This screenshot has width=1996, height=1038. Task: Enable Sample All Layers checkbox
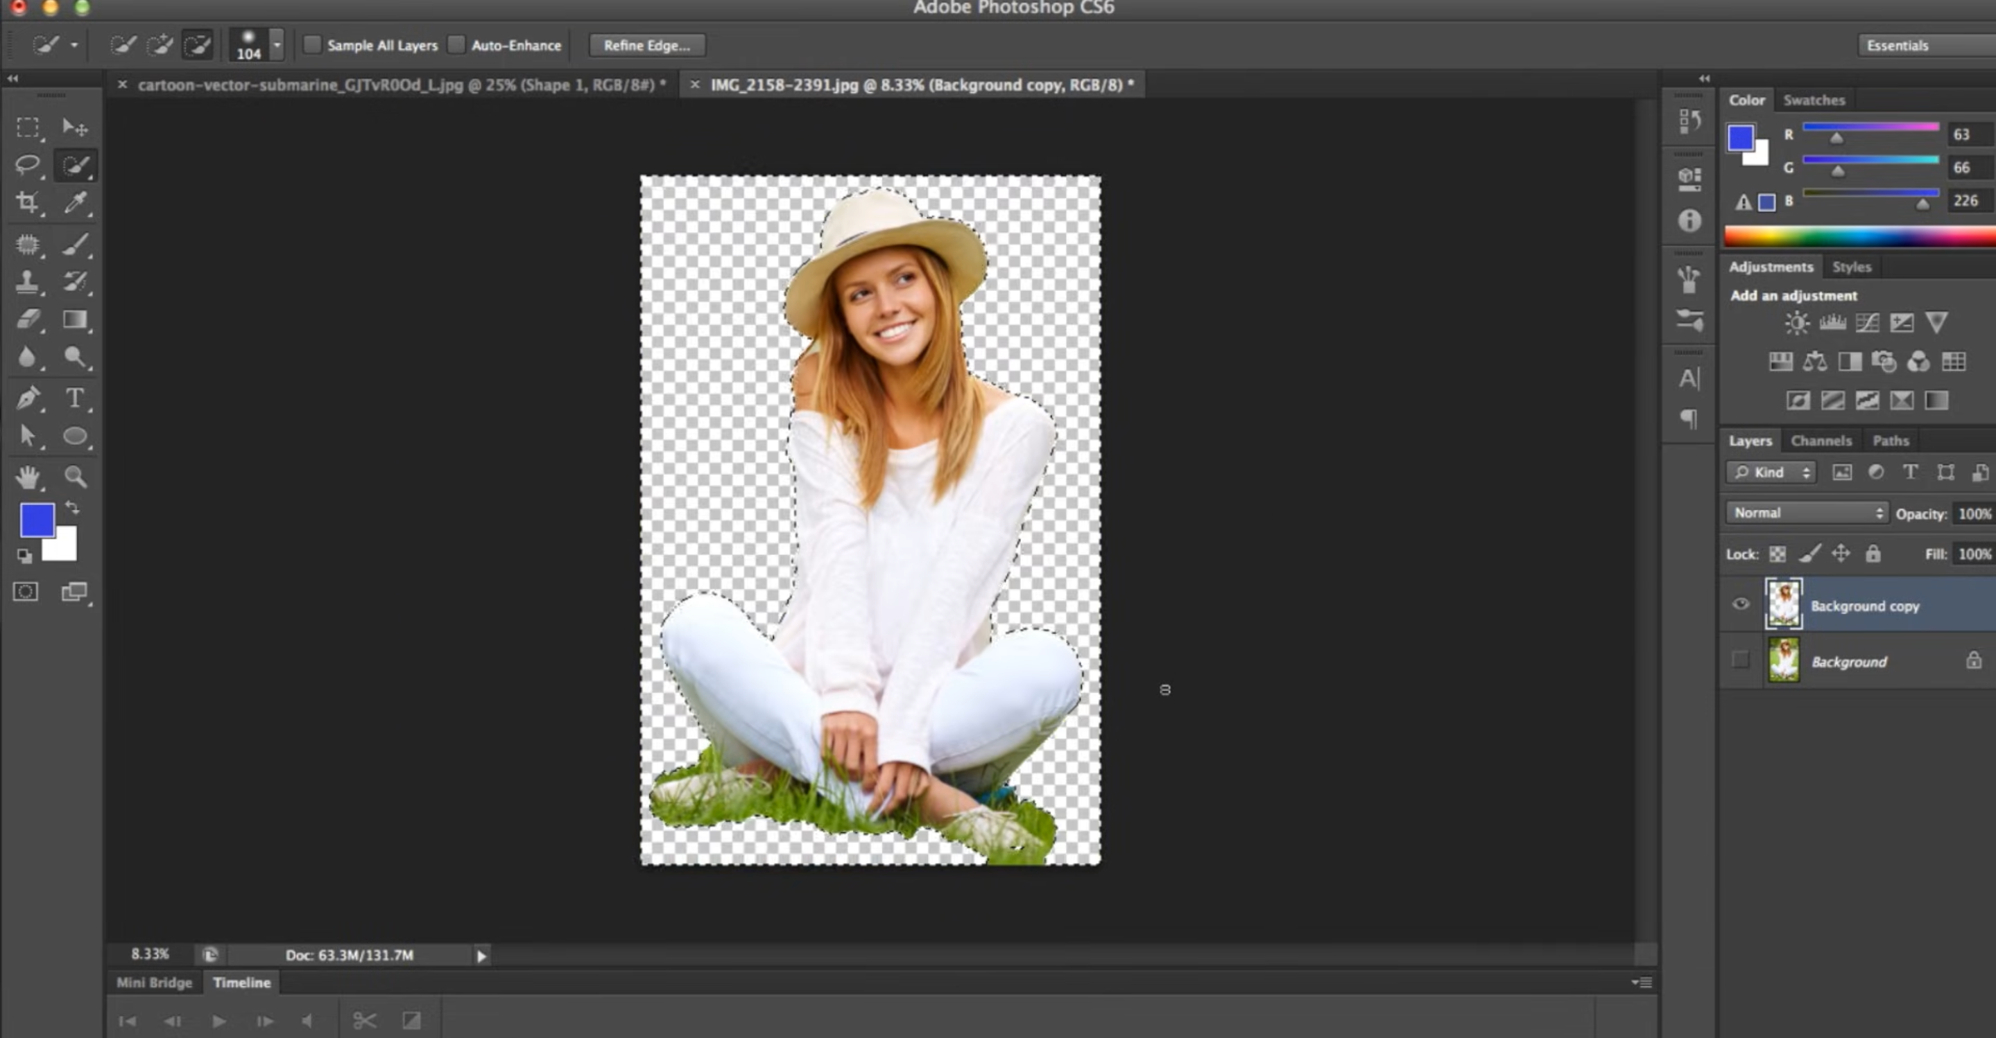(x=312, y=45)
